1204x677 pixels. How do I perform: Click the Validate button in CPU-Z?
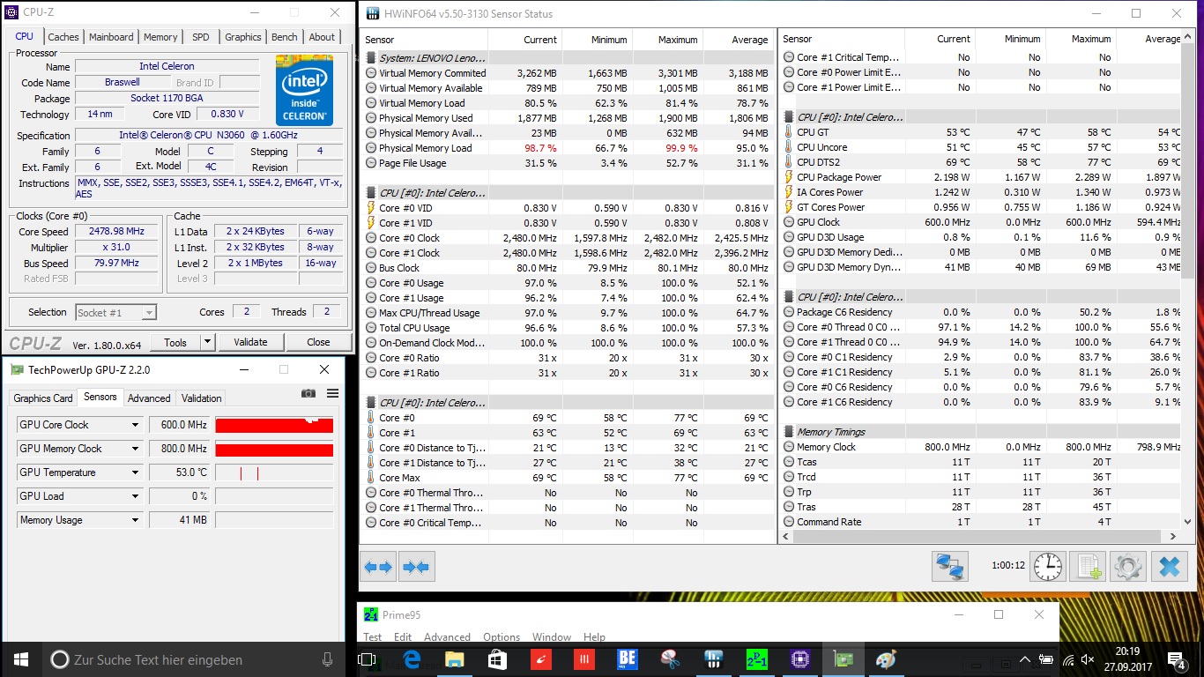coord(250,342)
